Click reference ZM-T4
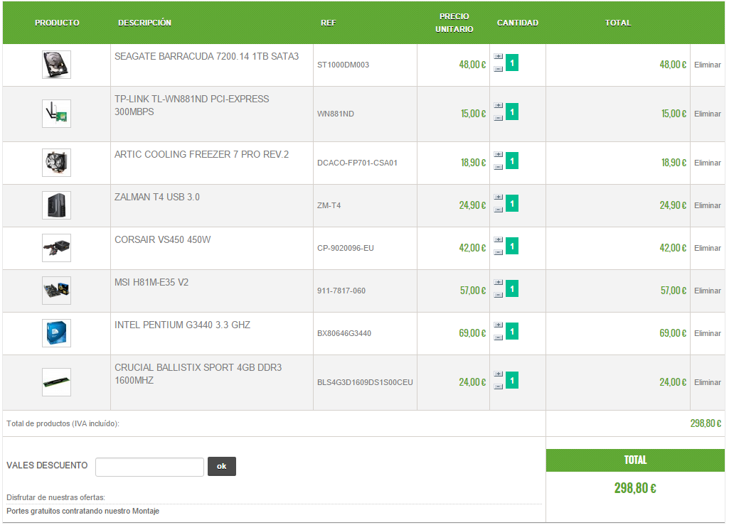Screen dimensions: 729x525 329,205
